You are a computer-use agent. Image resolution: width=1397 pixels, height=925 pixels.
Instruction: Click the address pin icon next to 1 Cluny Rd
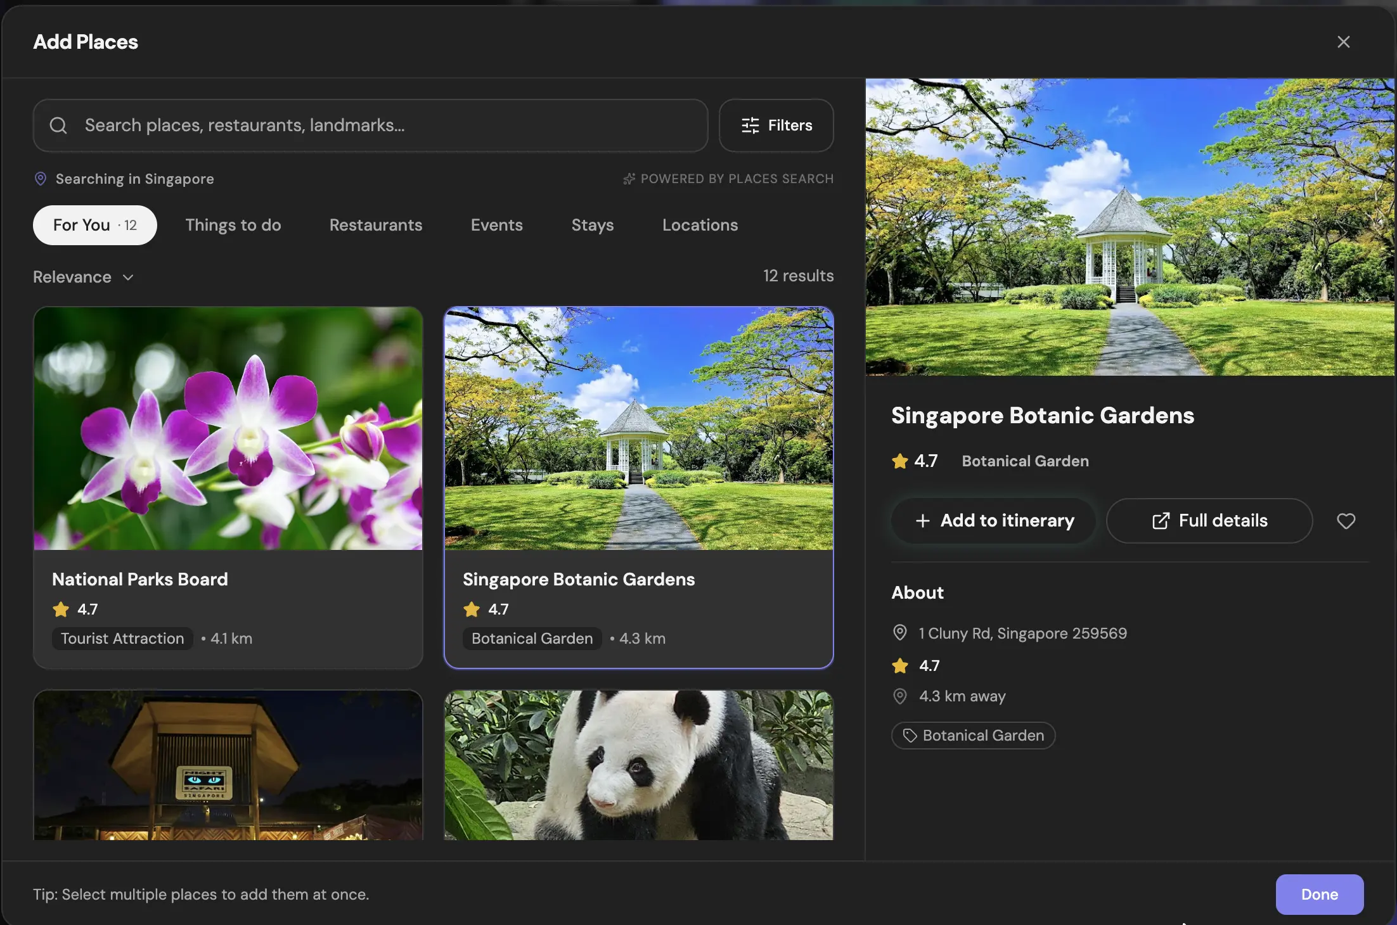(899, 632)
